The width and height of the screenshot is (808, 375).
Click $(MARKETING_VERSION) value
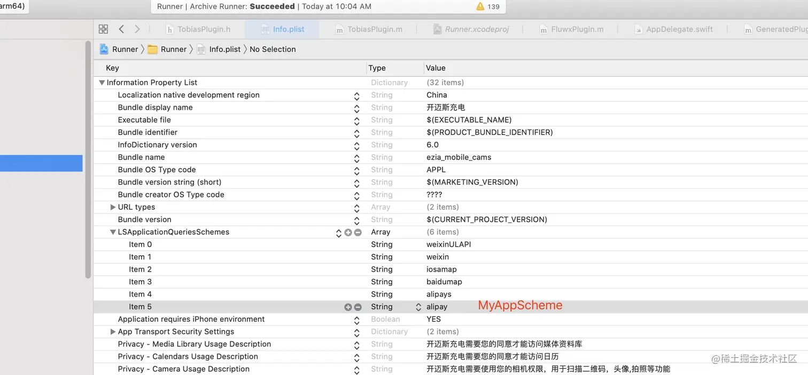tap(472, 182)
